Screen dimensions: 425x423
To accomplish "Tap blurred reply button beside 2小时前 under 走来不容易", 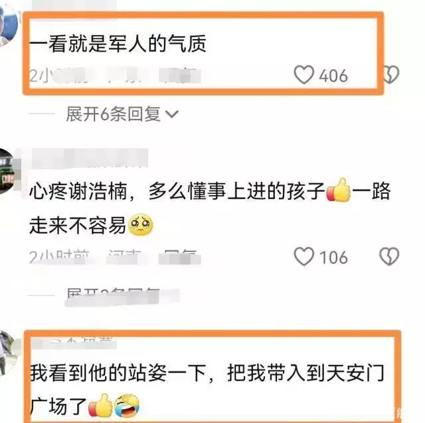I will click(x=180, y=256).
